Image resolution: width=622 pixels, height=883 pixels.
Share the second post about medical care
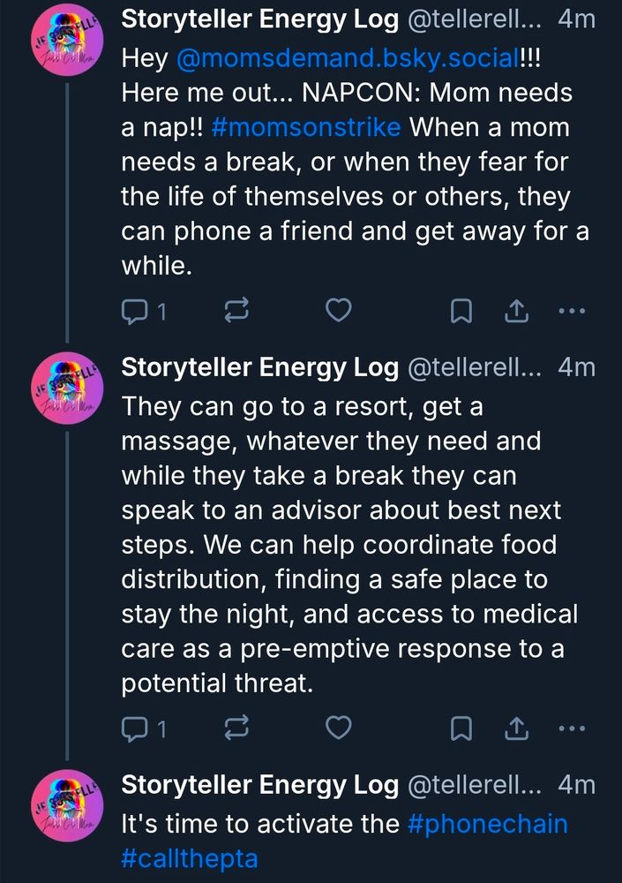click(516, 728)
